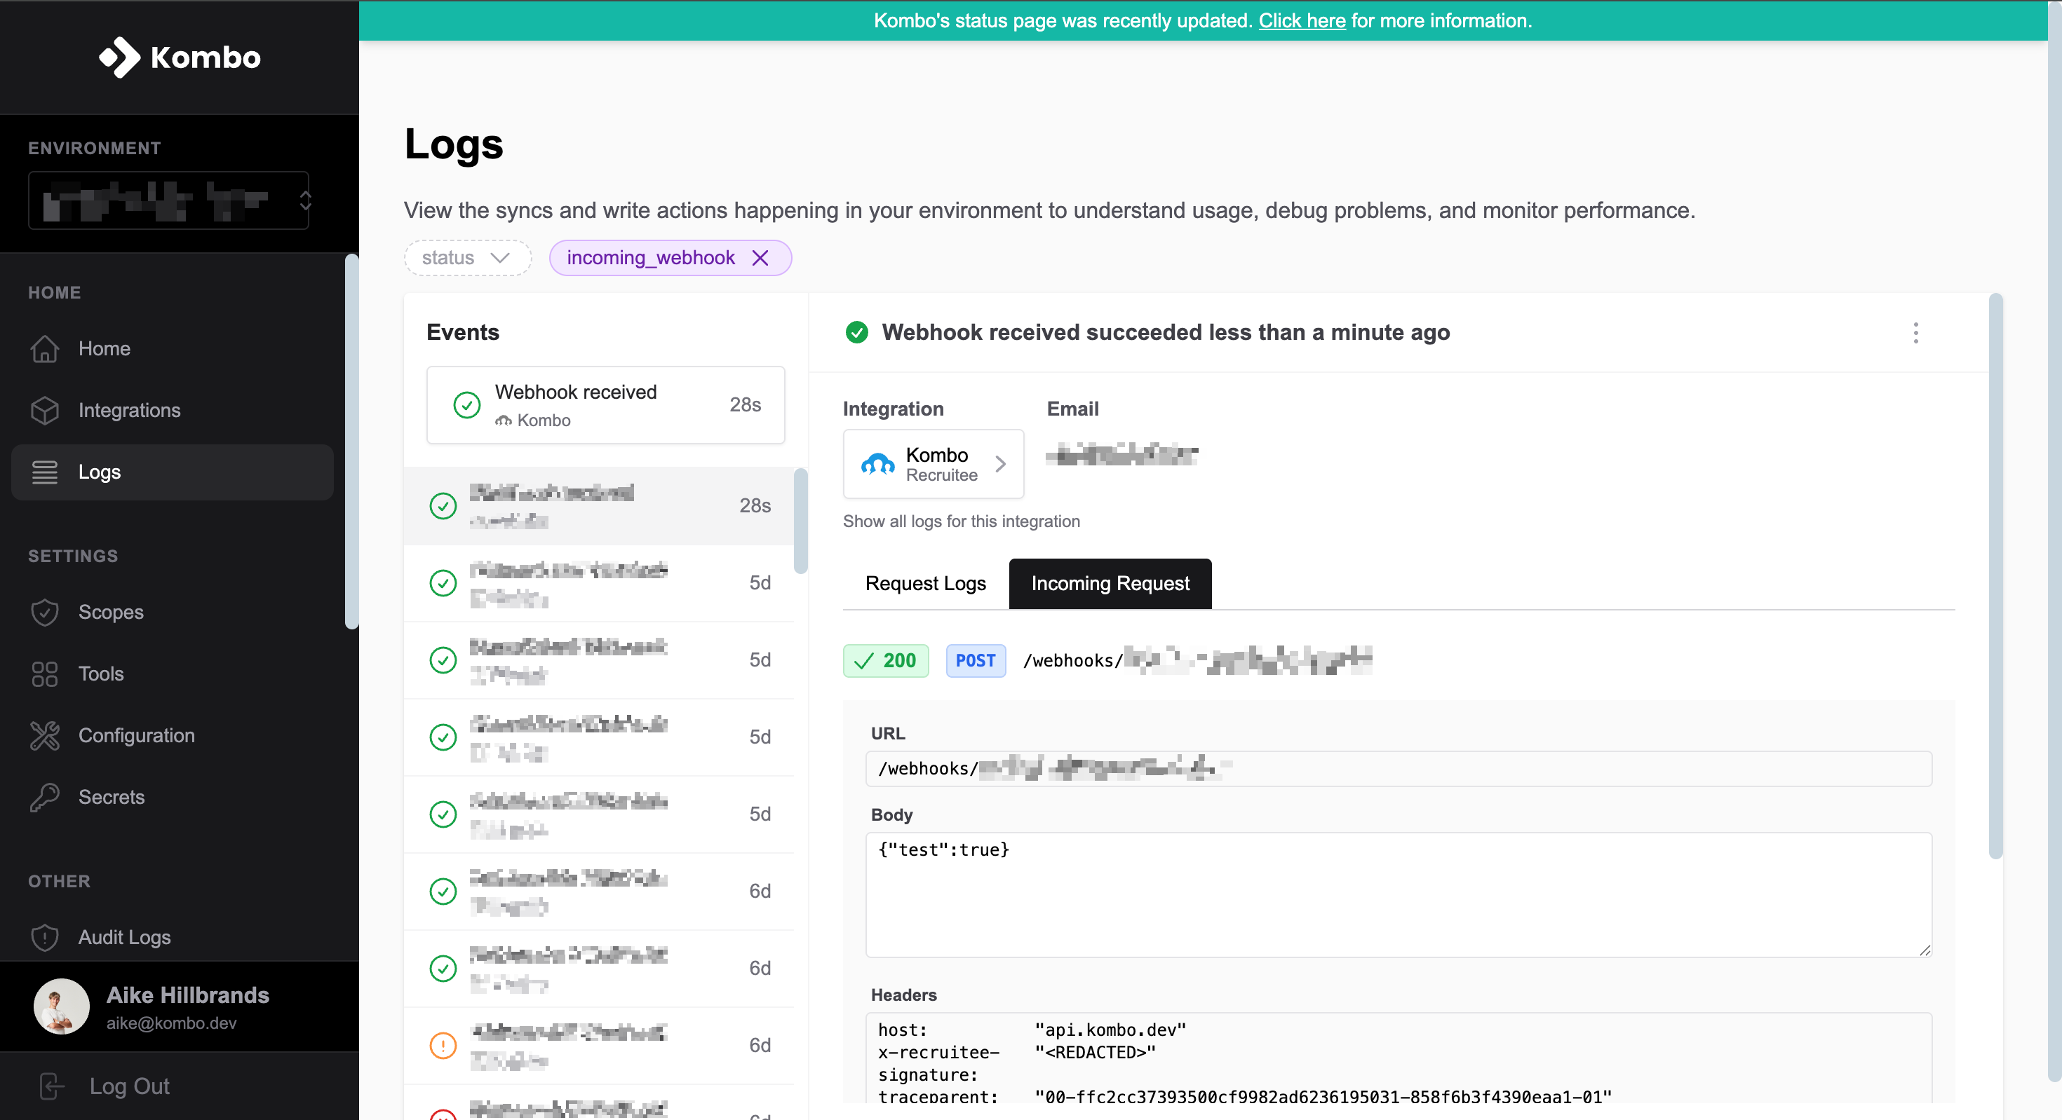This screenshot has height=1120, width=2062.
Task: Click the Home house icon
Action: (45, 349)
